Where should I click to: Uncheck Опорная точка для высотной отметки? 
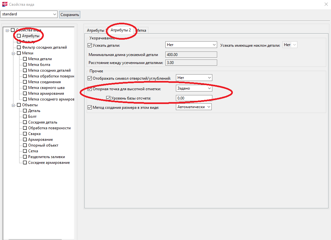(x=90, y=89)
